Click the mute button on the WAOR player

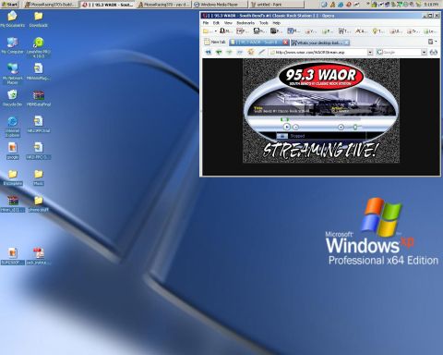341,127
